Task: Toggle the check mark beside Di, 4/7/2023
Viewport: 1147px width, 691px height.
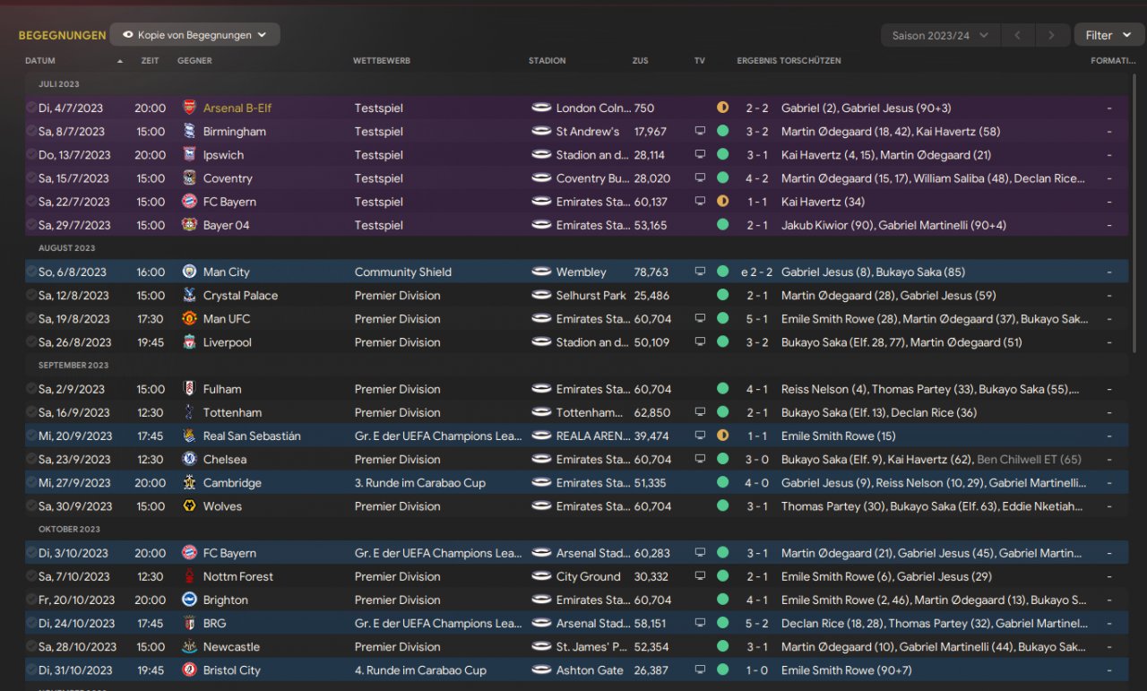Action: [x=31, y=108]
